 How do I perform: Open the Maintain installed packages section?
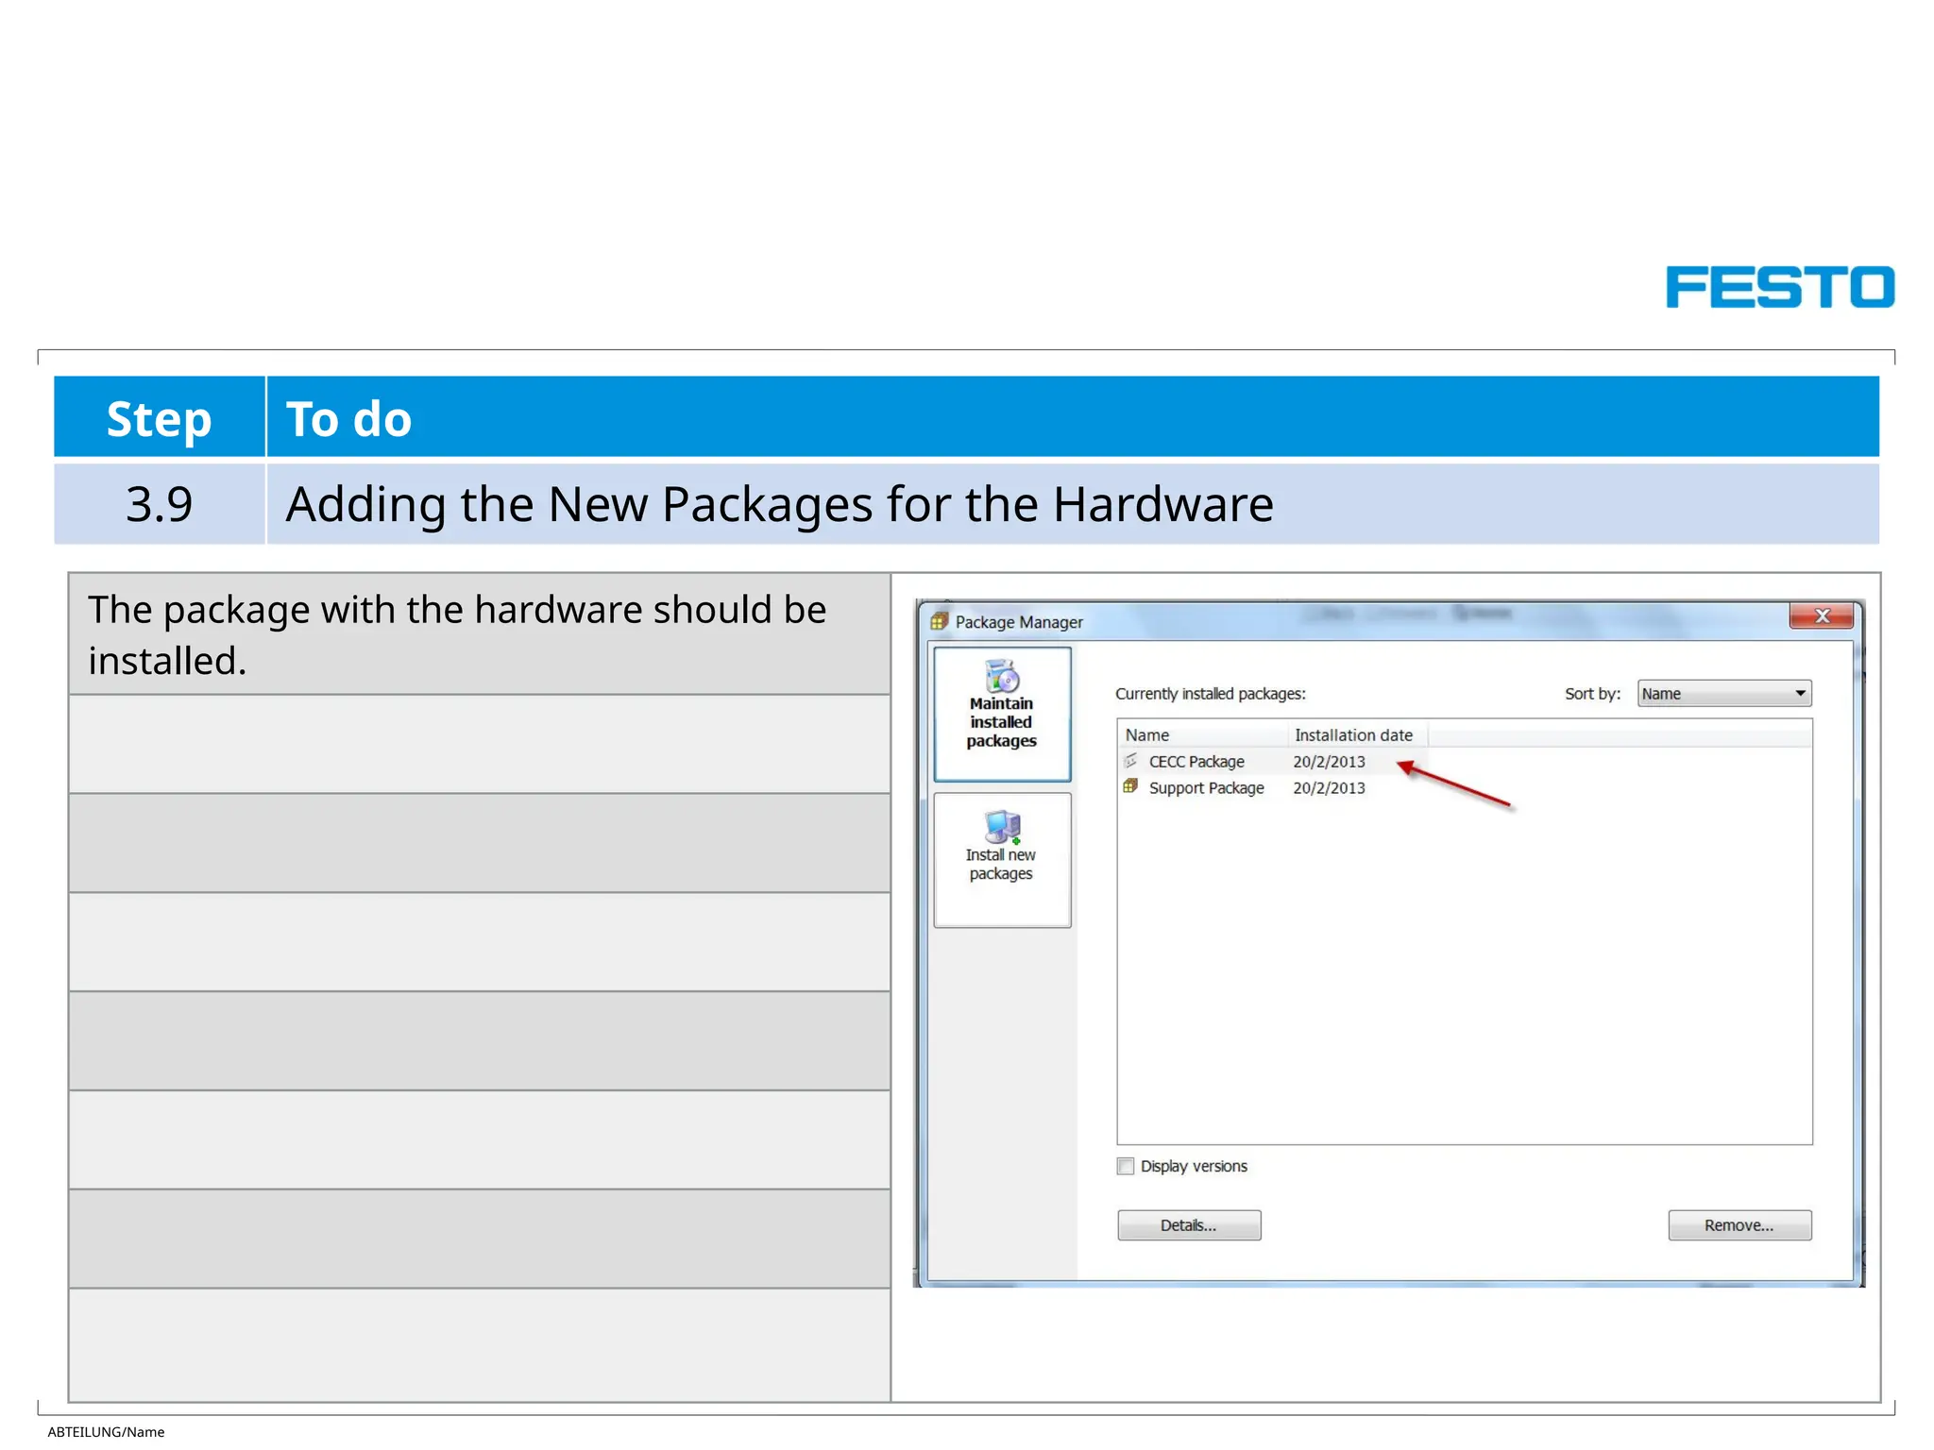pyautogui.click(x=1002, y=714)
